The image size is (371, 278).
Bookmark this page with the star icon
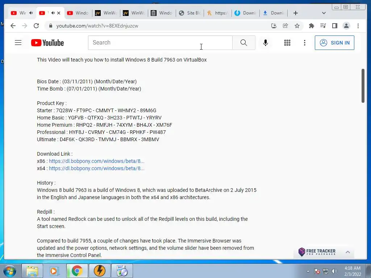tap(297, 26)
